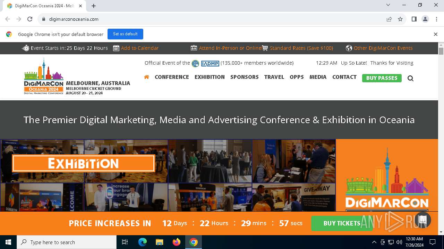Open the CONFERENCE menu
Screen dimensions: 444x249
tap(172, 77)
